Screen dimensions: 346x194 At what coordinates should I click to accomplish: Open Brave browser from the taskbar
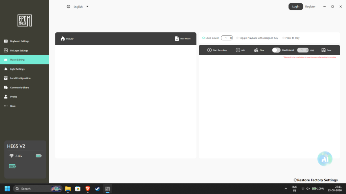88,189
